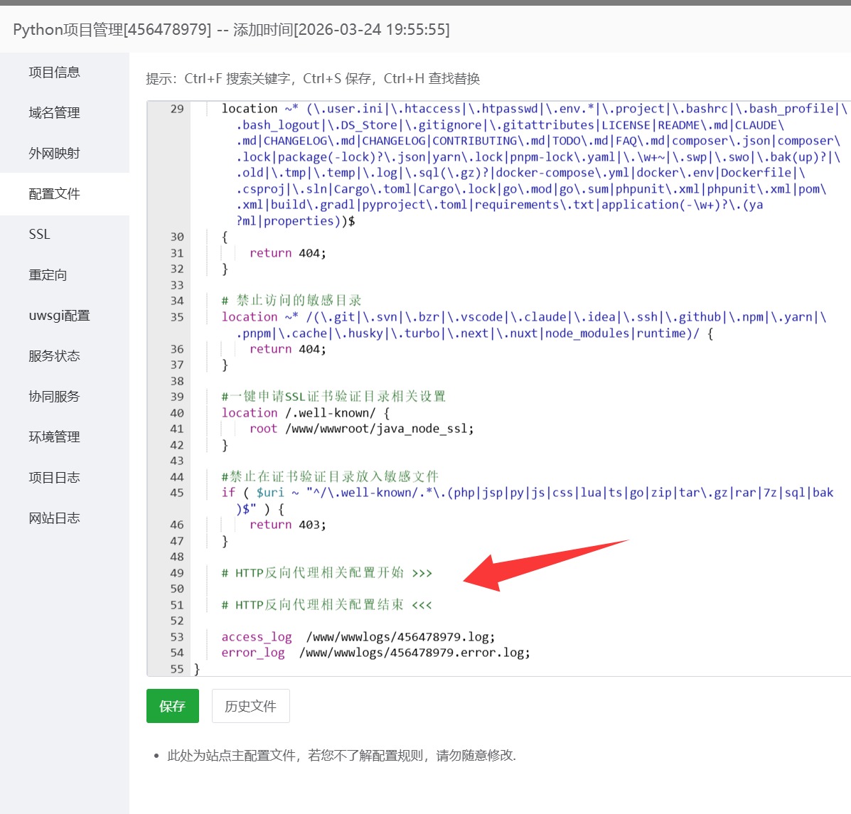The image size is (851, 814).
Task: View 服务状态 tab
Action: pos(54,356)
